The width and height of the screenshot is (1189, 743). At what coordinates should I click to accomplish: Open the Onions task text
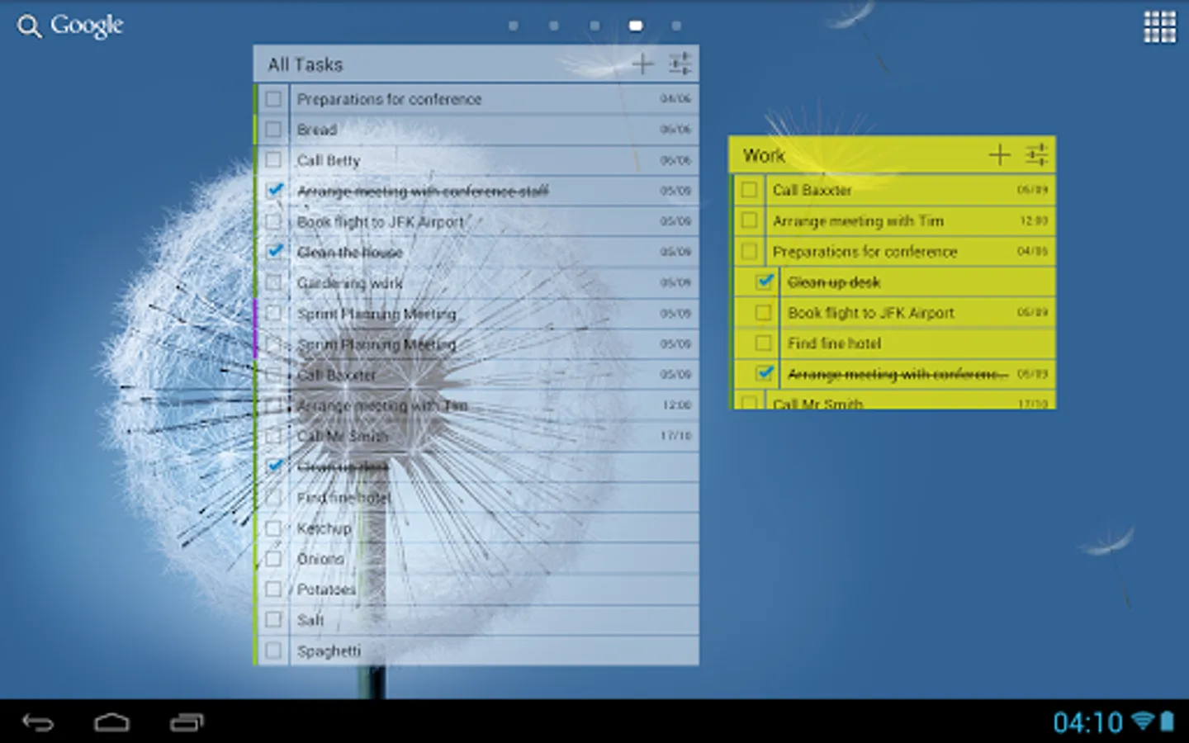pyautogui.click(x=320, y=559)
